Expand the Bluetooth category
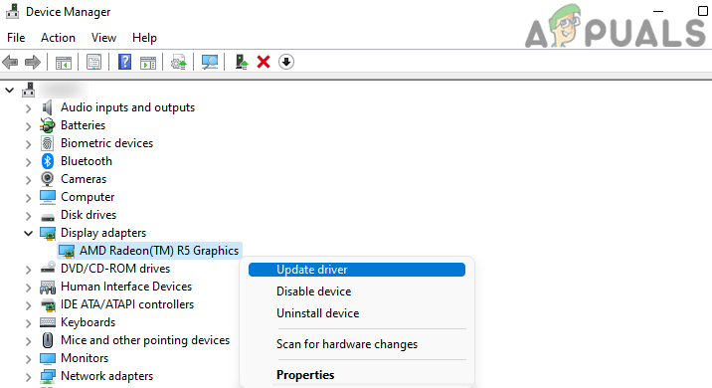 28,162
